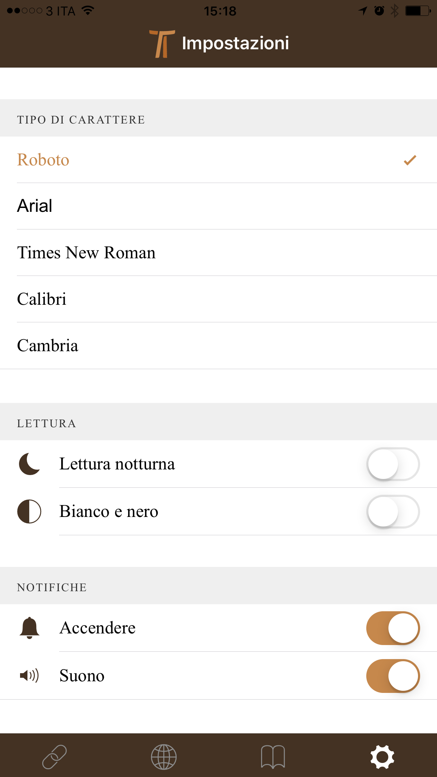
Task: Select the gear settings tab
Action: 382,756
